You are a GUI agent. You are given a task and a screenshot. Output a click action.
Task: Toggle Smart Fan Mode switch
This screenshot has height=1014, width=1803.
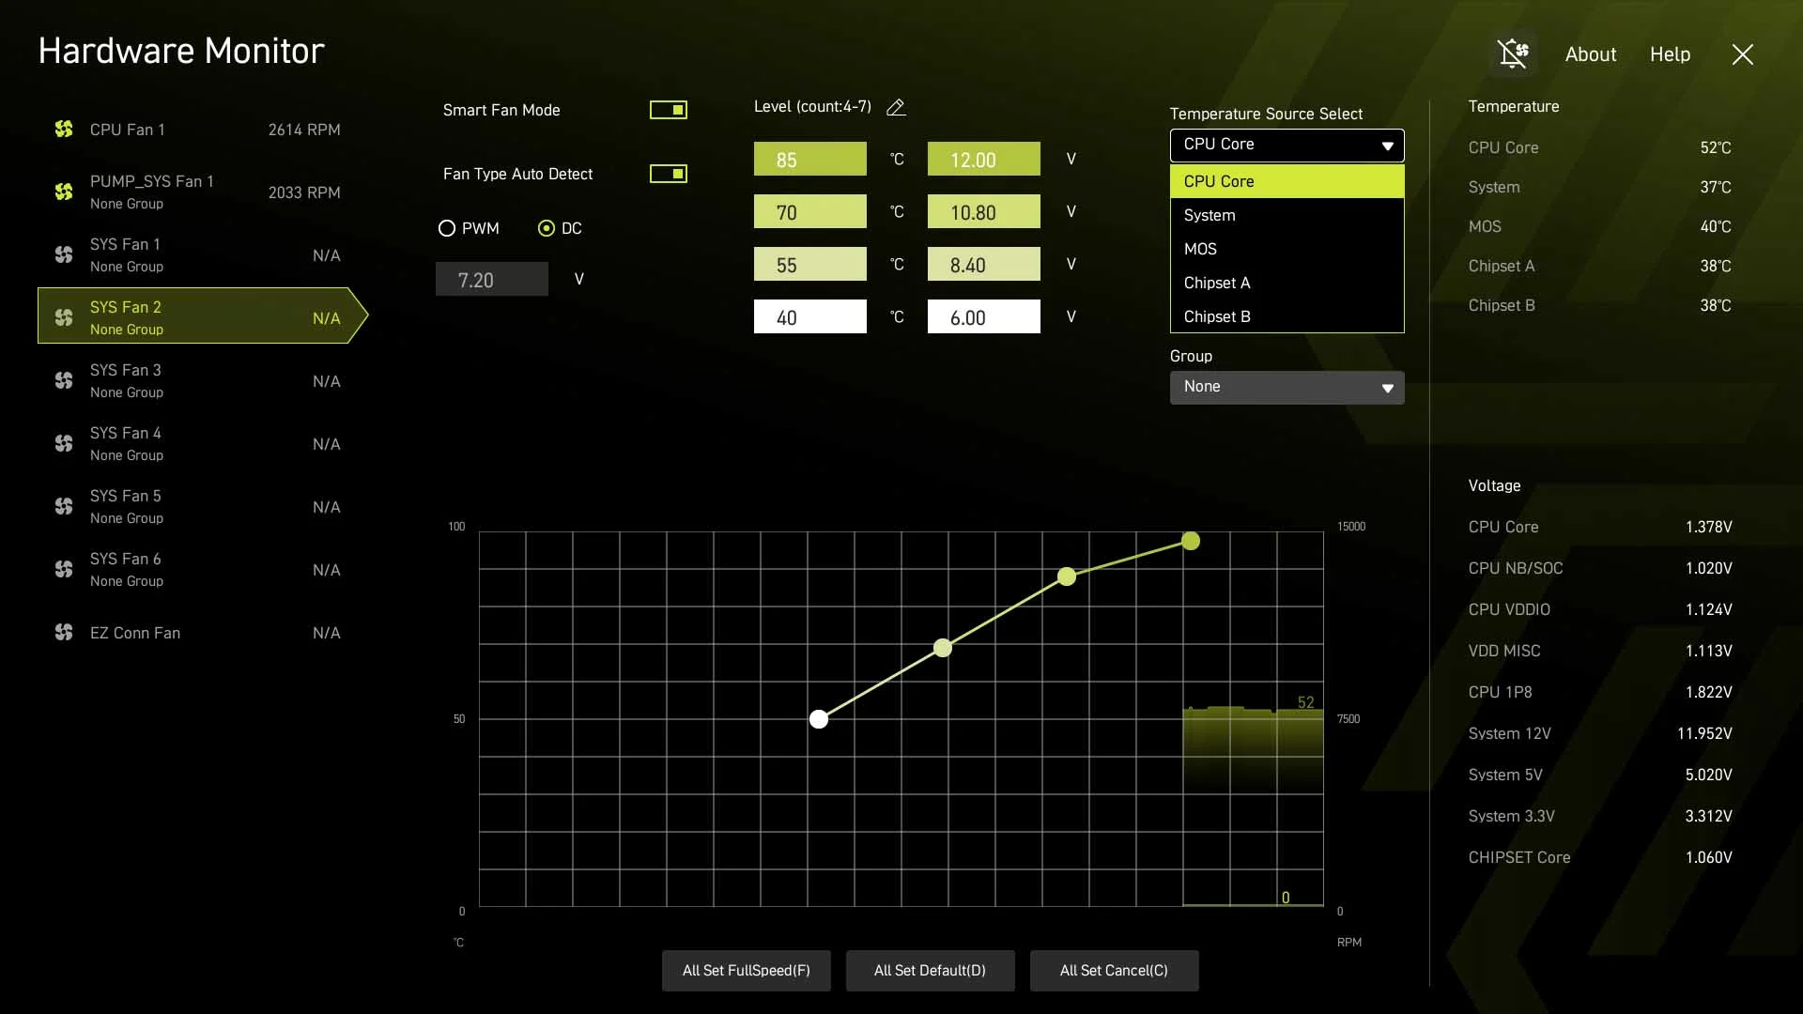(669, 110)
